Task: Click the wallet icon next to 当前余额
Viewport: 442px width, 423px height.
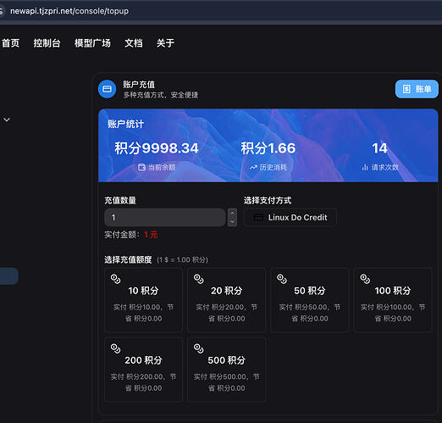Action: 141,167
